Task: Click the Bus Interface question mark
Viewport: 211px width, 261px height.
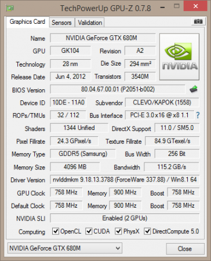Action: tap(198, 115)
